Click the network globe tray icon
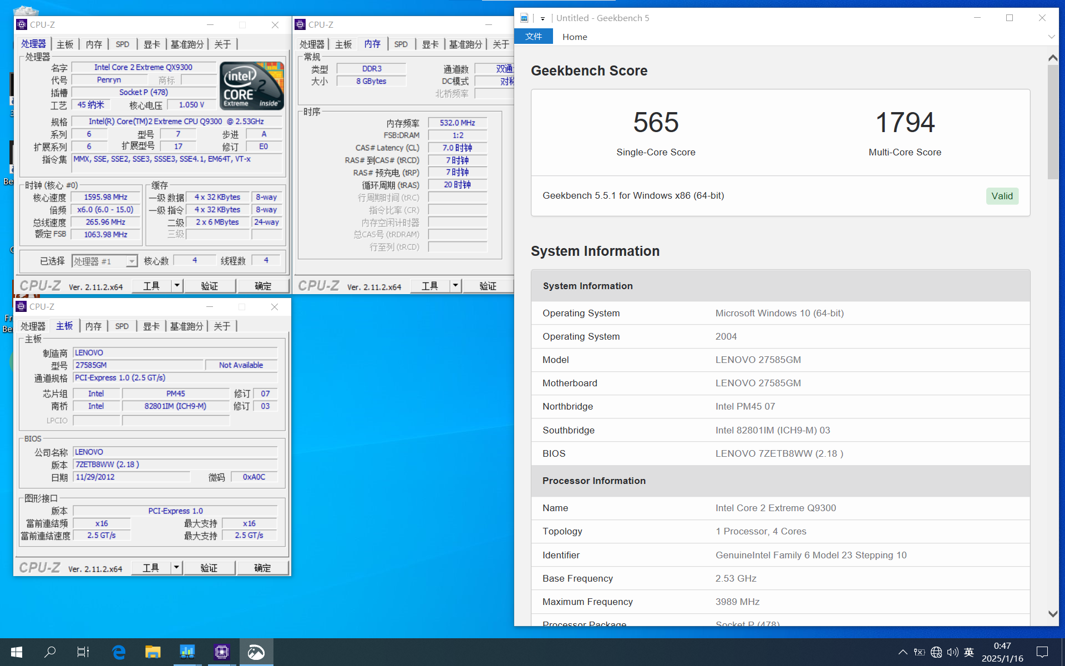 point(936,652)
